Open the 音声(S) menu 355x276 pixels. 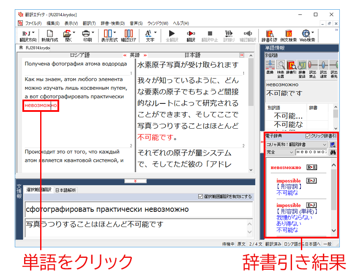tap(136, 23)
